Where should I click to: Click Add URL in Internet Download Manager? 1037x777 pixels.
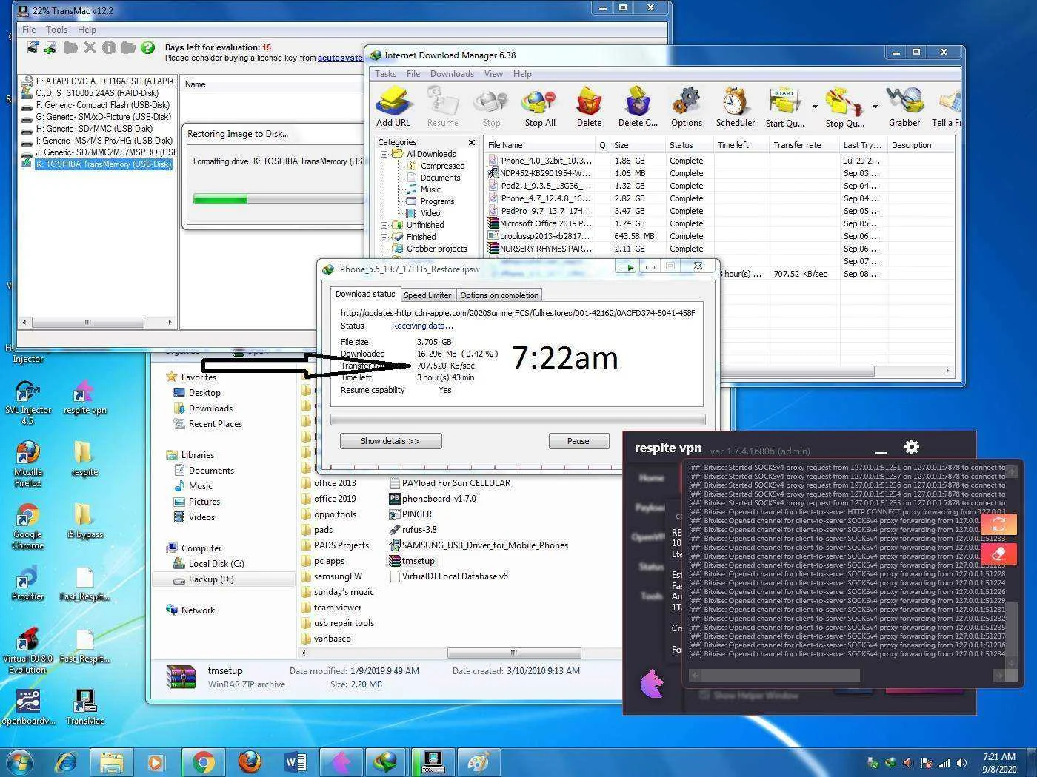point(393,107)
